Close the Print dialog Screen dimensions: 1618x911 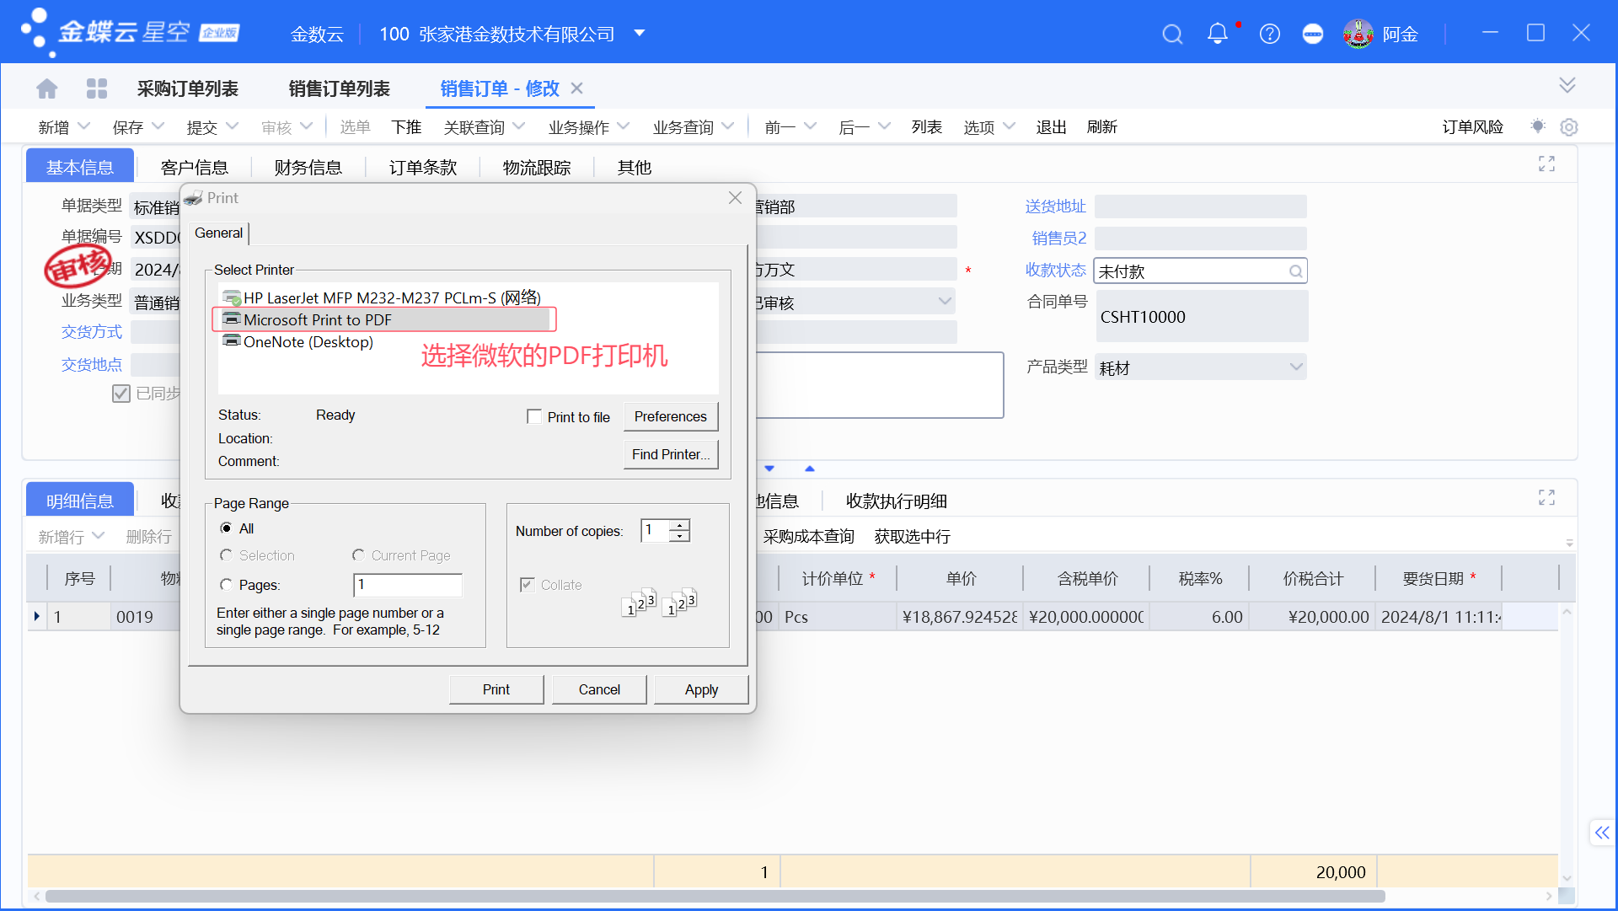pos(735,197)
